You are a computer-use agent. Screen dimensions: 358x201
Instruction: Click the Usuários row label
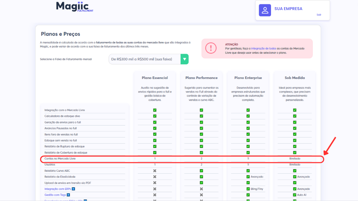(50, 165)
